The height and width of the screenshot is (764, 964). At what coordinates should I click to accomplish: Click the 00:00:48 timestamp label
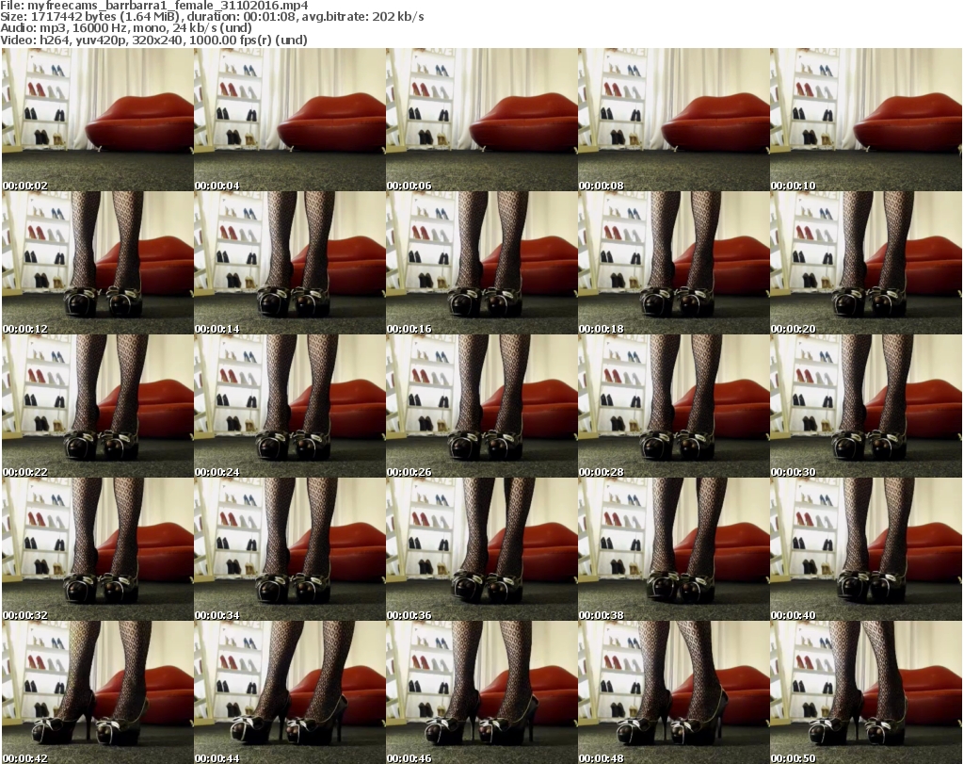(602, 758)
